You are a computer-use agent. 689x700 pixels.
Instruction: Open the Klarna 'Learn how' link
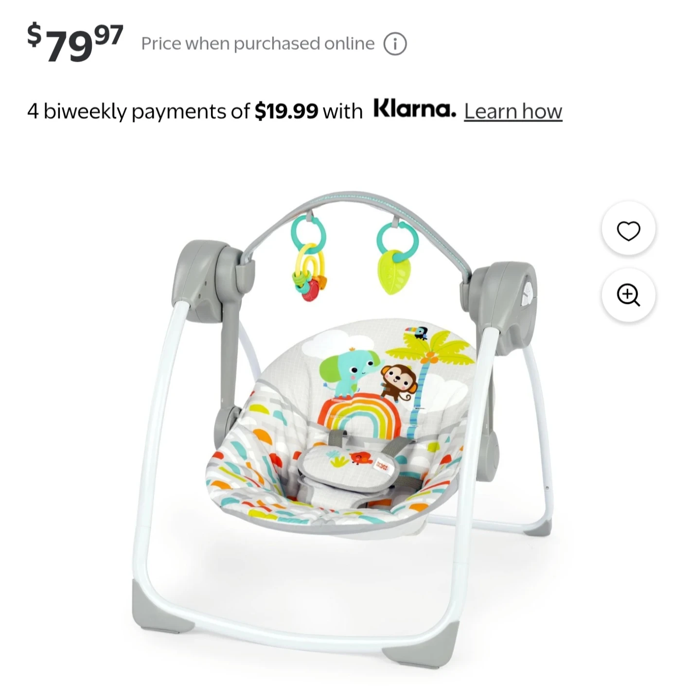coord(513,111)
